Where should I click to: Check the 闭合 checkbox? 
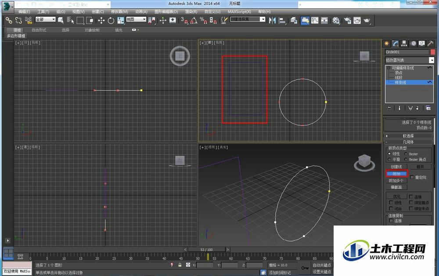point(391,208)
